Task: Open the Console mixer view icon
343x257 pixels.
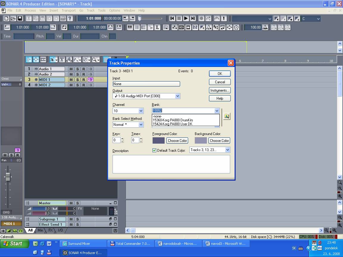Action: (174, 27)
